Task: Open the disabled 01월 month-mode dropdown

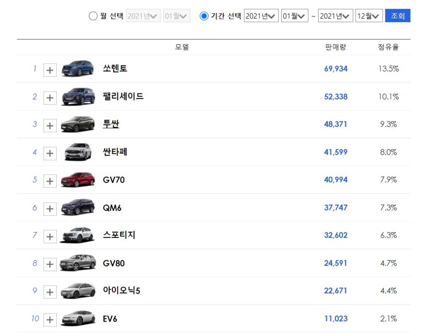Action: pyautogui.click(x=177, y=16)
